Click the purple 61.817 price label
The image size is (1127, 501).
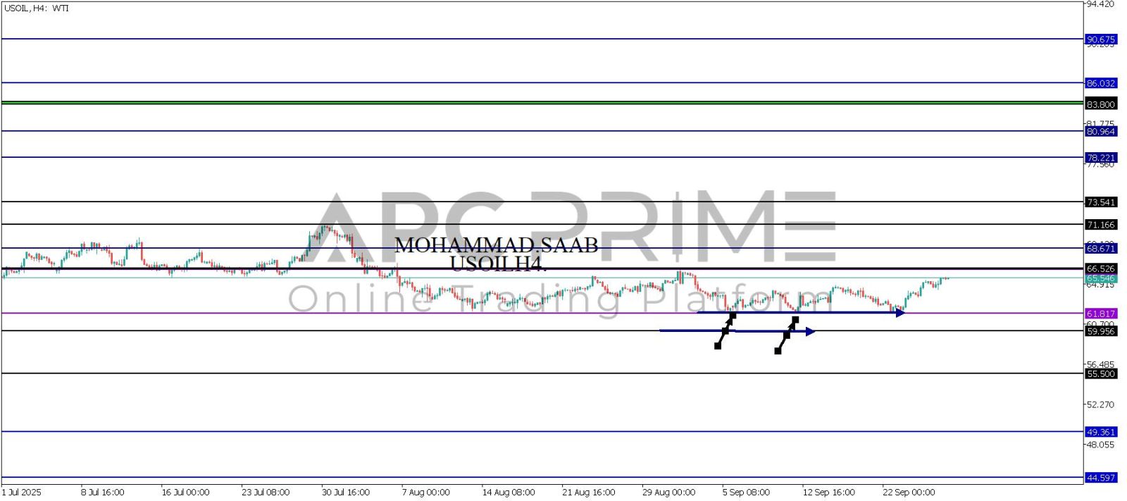coord(1100,314)
